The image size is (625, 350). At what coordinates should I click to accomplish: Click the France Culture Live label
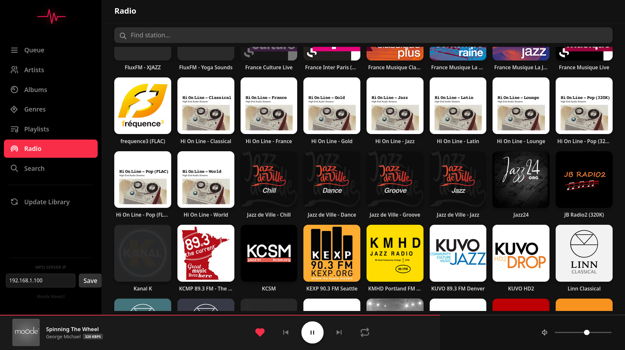[269, 67]
